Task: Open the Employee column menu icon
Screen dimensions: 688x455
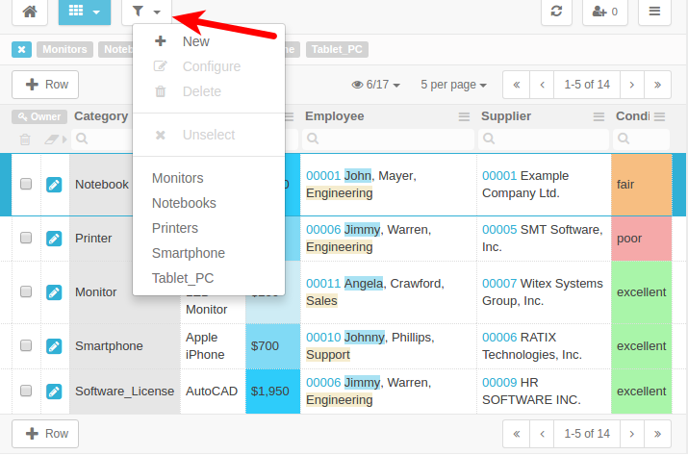Action: coord(464,116)
